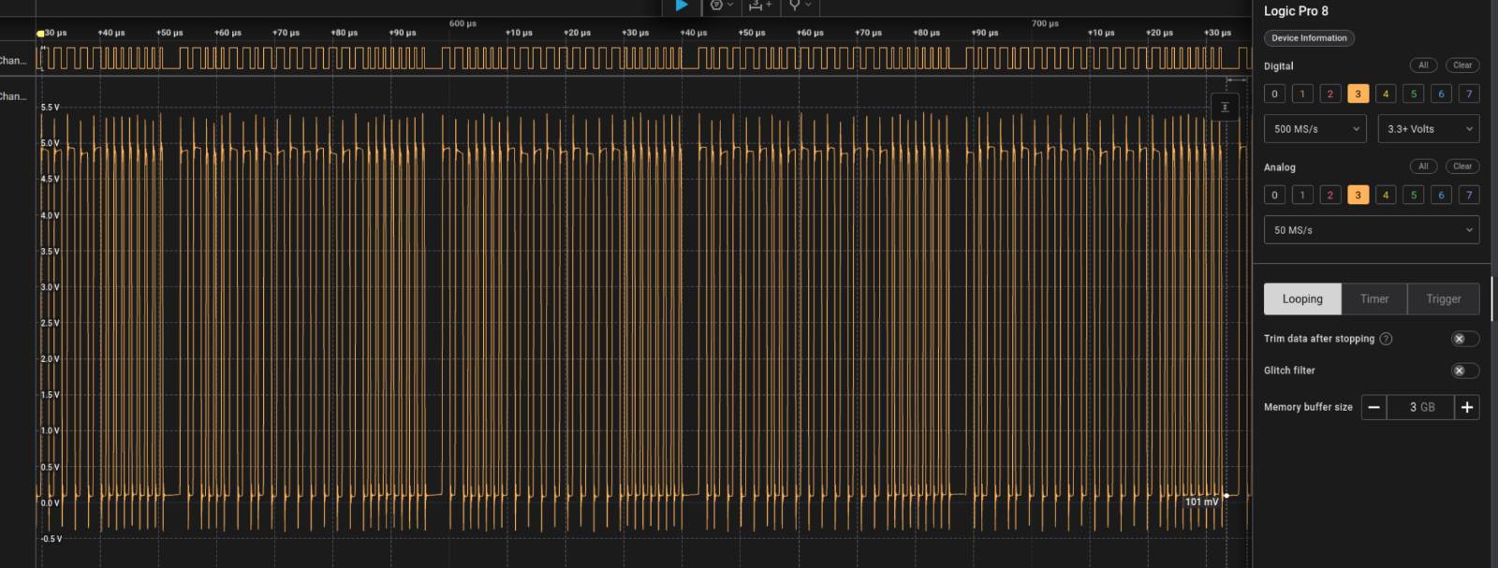Click the Logic Pro 8 device title
1498x568 pixels.
(1296, 11)
